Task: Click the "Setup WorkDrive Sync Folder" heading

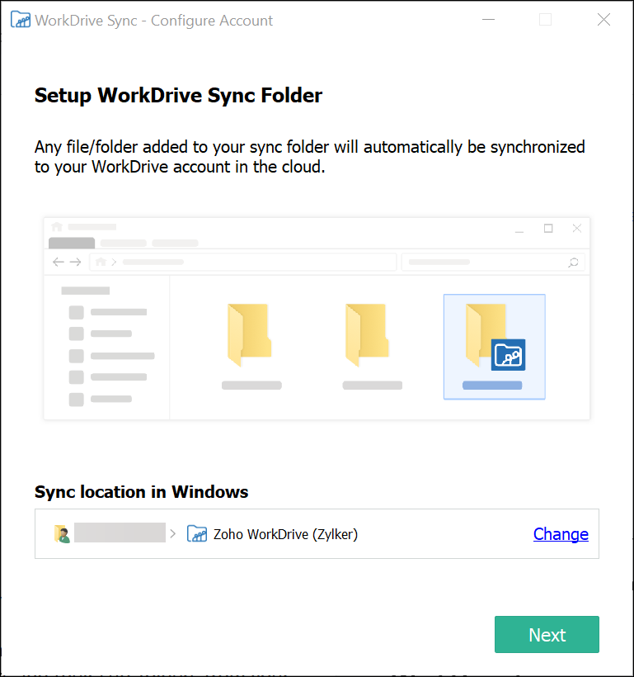Action: click(178, 96)
